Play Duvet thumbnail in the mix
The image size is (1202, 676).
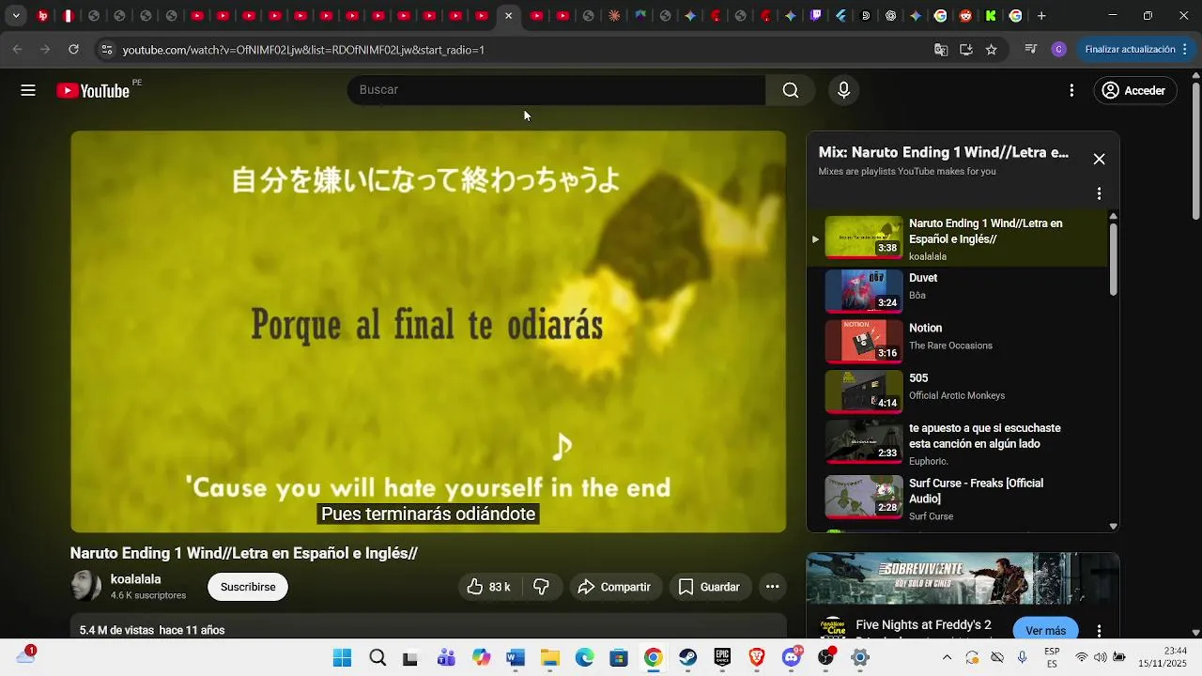point(864,290)
